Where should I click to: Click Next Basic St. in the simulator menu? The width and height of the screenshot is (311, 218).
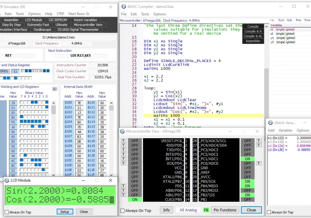[x=79, y=14]
